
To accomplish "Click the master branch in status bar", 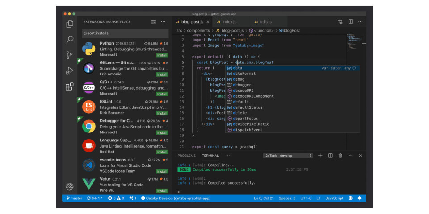I will coord(74,198).
